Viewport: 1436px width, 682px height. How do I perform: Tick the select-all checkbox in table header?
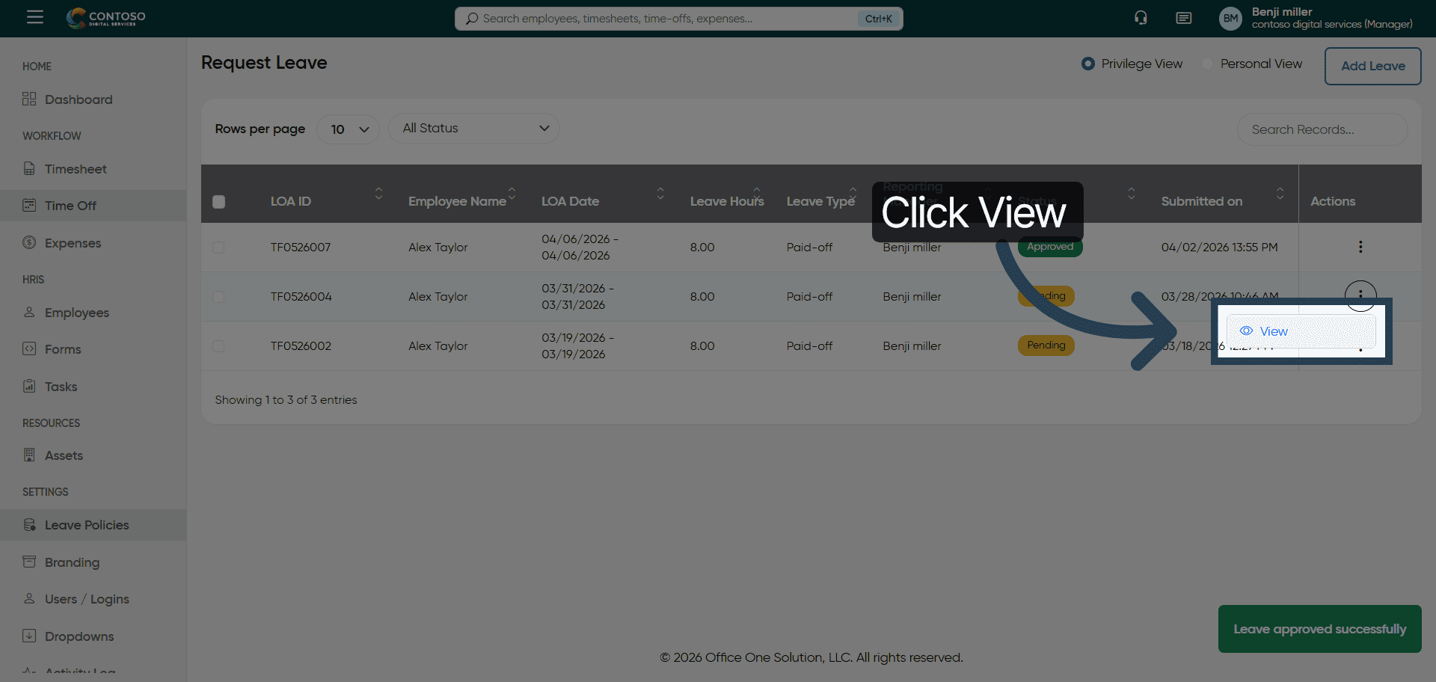(x=218, y=202)
